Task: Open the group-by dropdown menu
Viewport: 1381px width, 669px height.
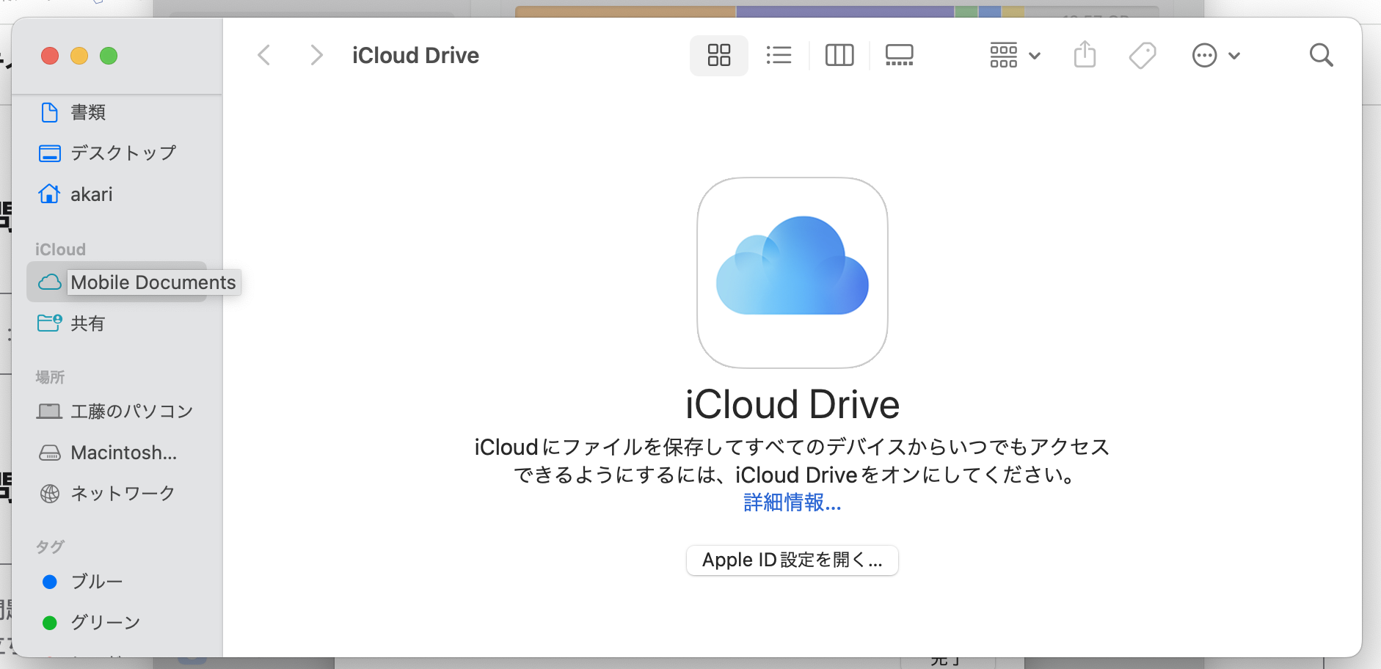Action: (1015, 55)
